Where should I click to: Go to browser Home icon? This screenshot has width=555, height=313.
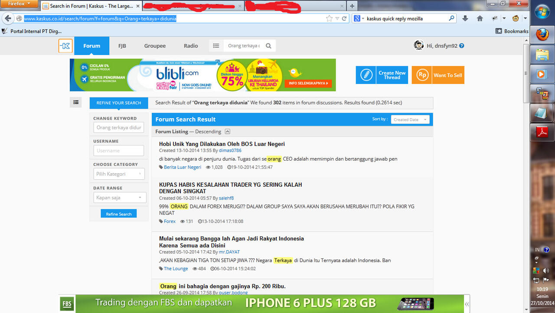coord(480,19)
